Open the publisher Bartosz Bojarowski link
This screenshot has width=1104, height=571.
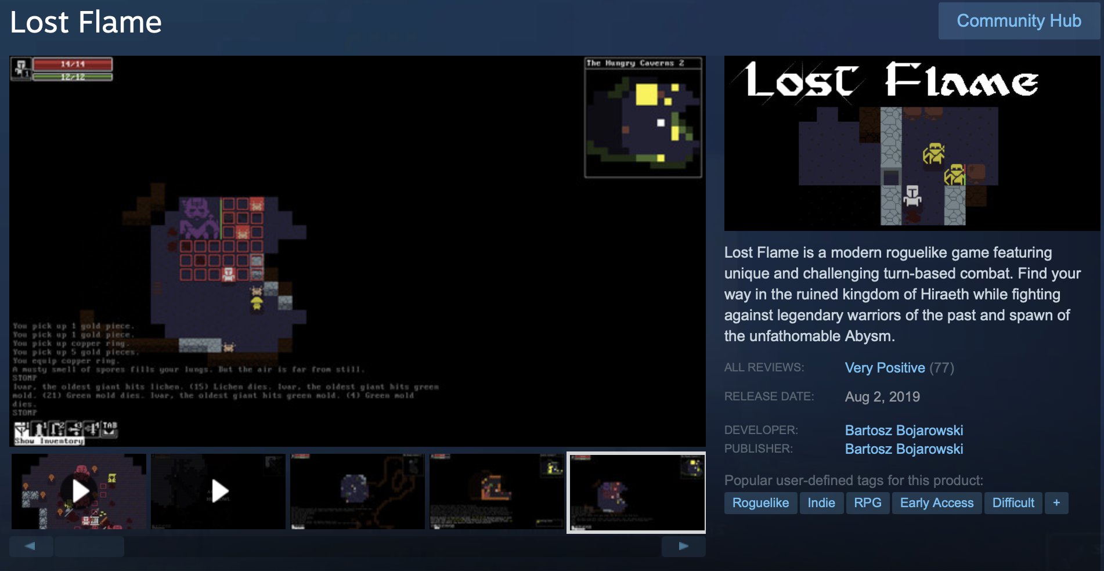point(904,449)
